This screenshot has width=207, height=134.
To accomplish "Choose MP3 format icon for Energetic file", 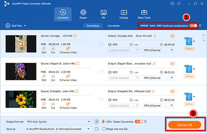I will 189,97.
